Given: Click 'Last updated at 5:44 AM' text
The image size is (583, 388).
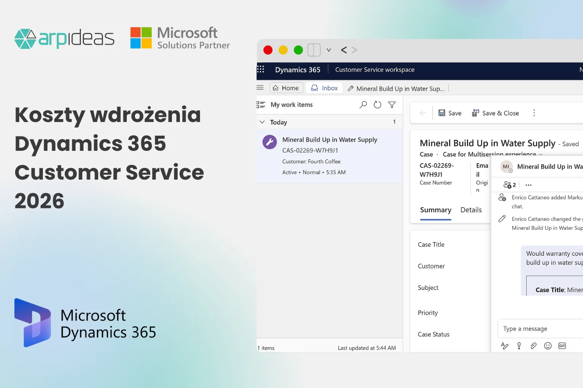Looking at the screenshot, I should 367,348.
